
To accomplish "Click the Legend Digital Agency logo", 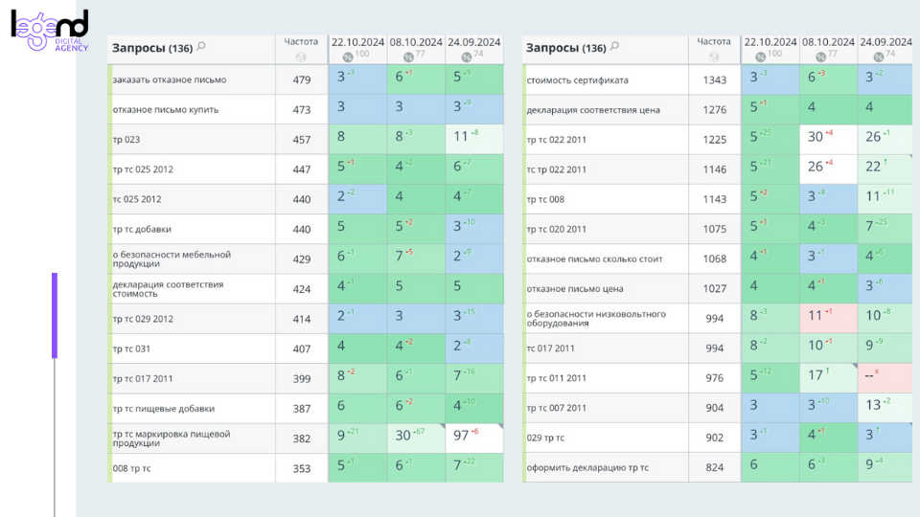I will click(50, 31).
